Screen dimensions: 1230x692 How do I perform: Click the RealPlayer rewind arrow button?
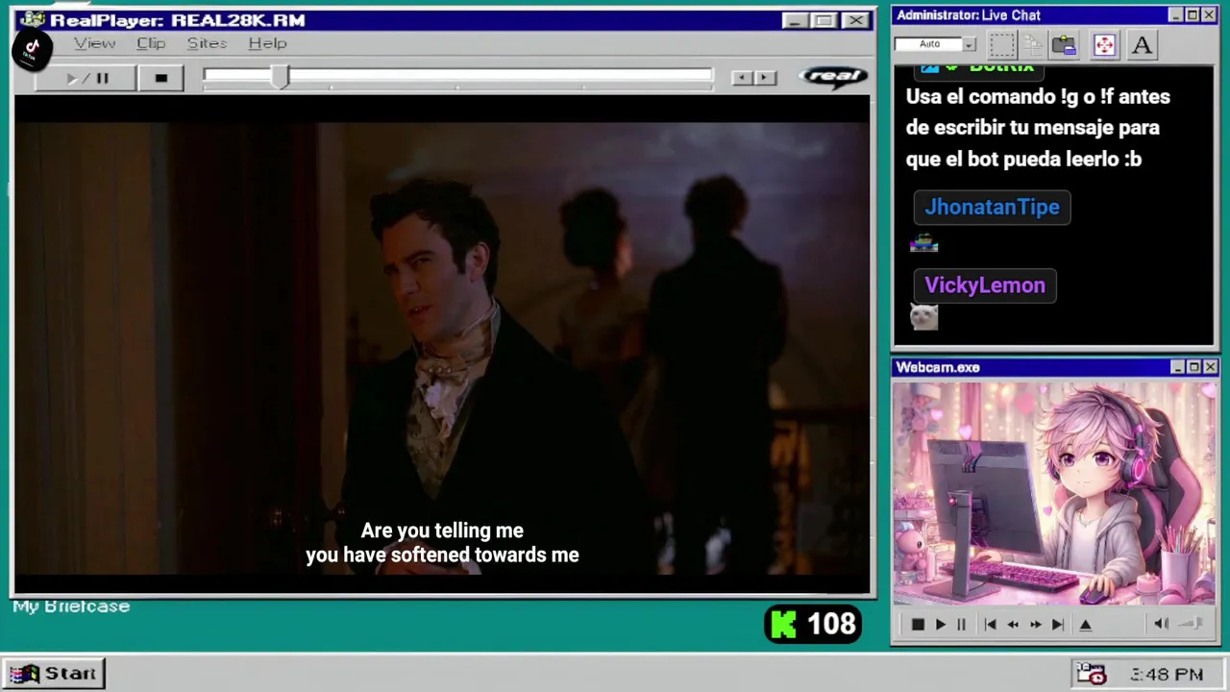coord(742,78)
